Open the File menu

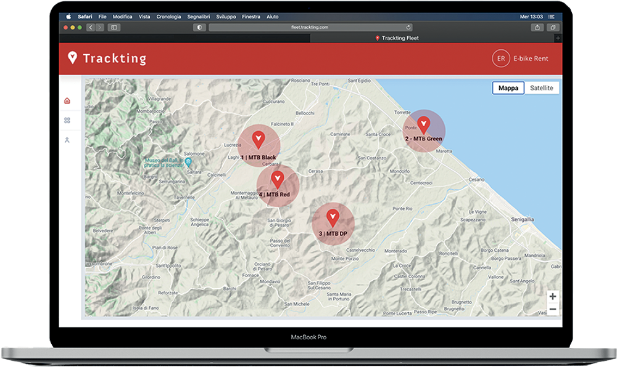(102, 17)
